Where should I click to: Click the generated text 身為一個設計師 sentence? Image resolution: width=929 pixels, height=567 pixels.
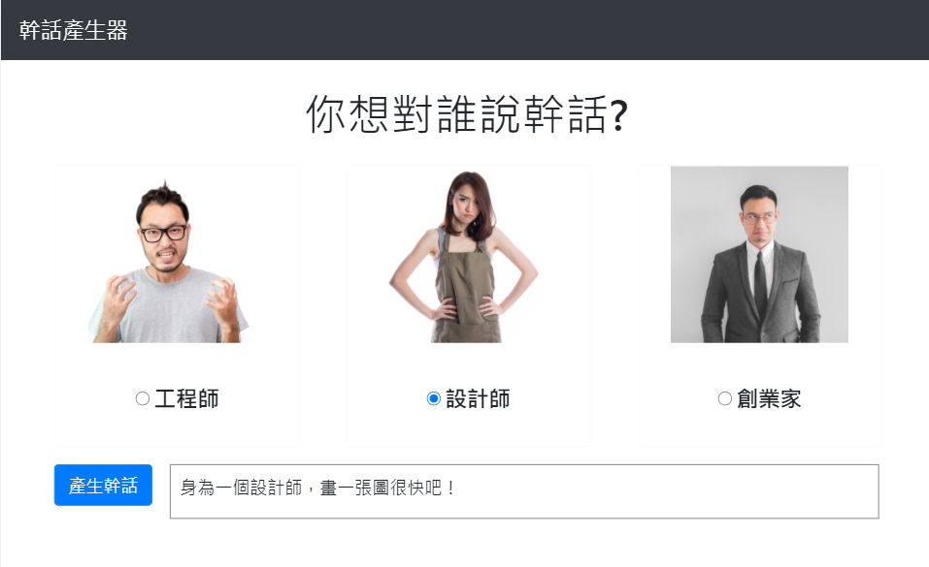click(317, 488)
